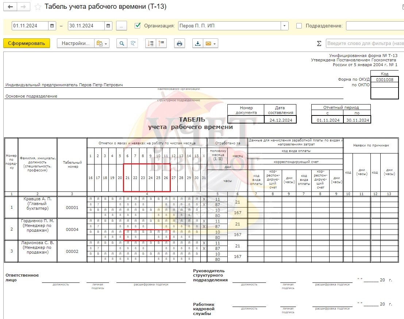Select employee cell Гордиенко П. М.
The height and width of the screenshot is (319, 404).
click(x=37, y=229)
